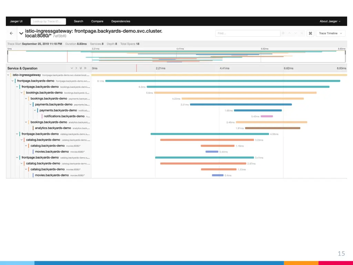The image size is (353, 265).
Task: Click the istio-ingressgateway full-width span bar
Action: point(219,75)
